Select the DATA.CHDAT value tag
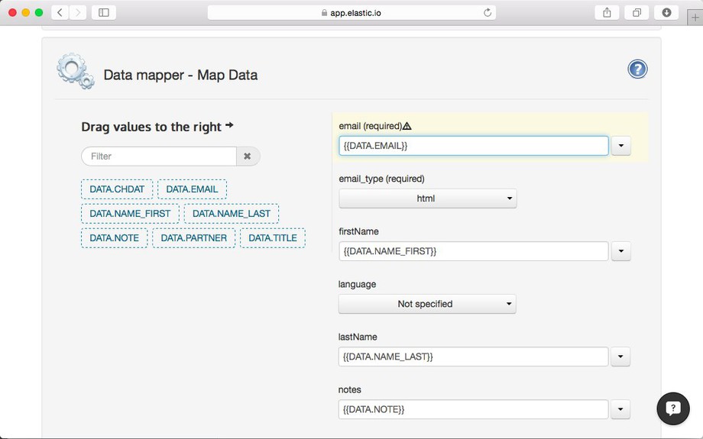 117,189
